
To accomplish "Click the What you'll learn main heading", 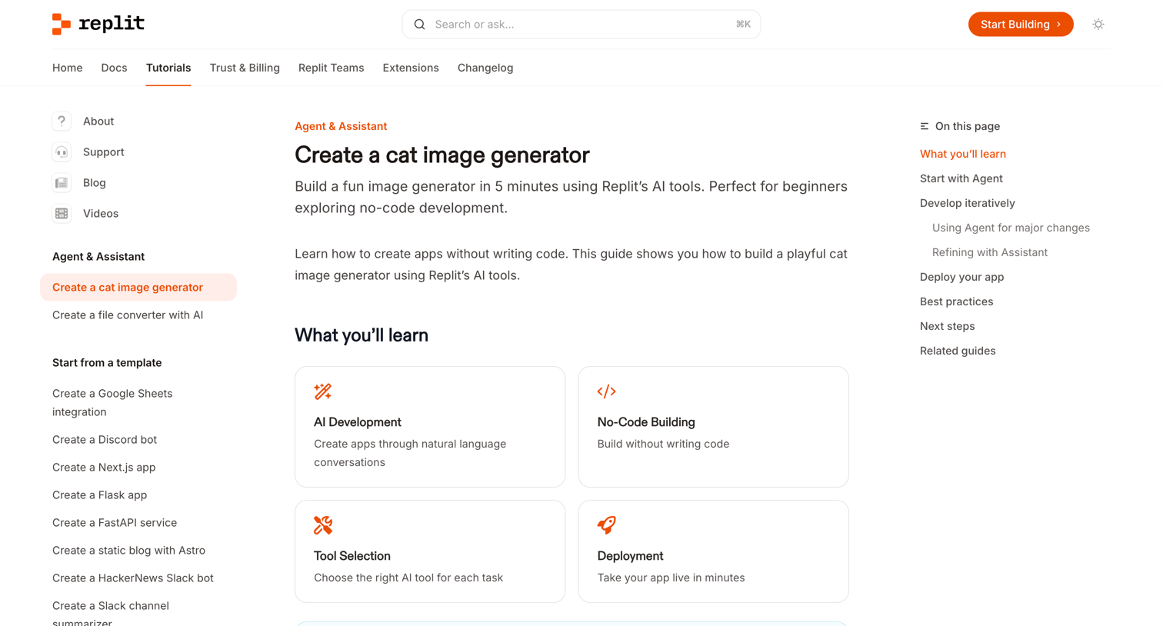I will (x=362, y=335).
